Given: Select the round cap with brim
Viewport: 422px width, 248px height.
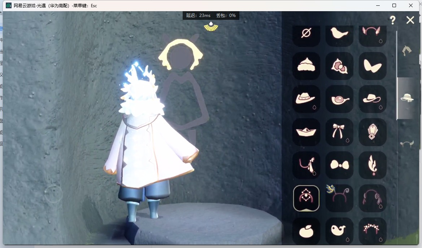Looking at the screenshot, I should coord(339,99).
